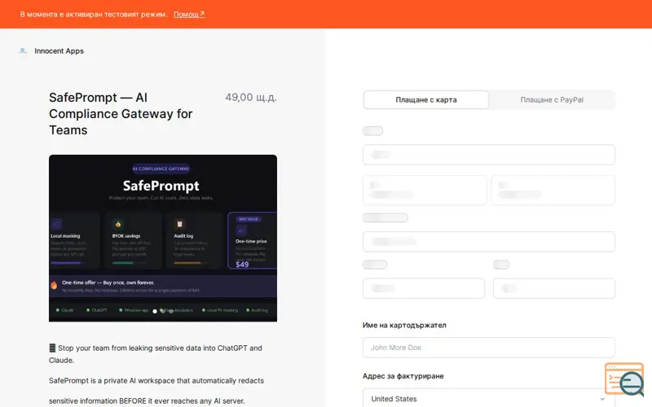The image size is (652, 407).
Task: Click the Innocent Apps store logo icon
Action: 23,50
